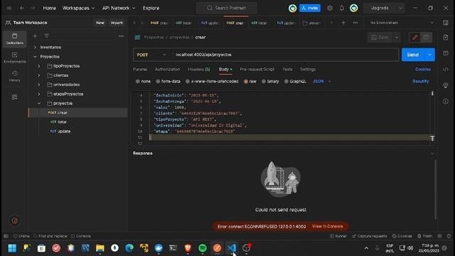Open the API Network dropdown menu
The width and height of the screenshot is (455, 256).
119,8
